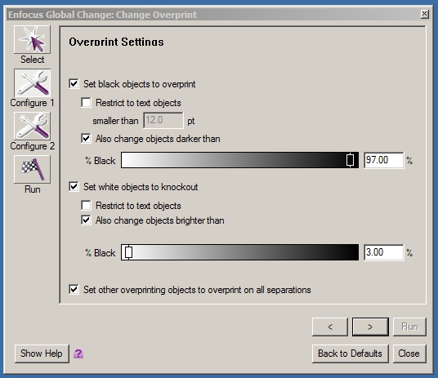438x378 pixels.
Task: Click the purple question mark help icon
Action: [x=78, y=354]
